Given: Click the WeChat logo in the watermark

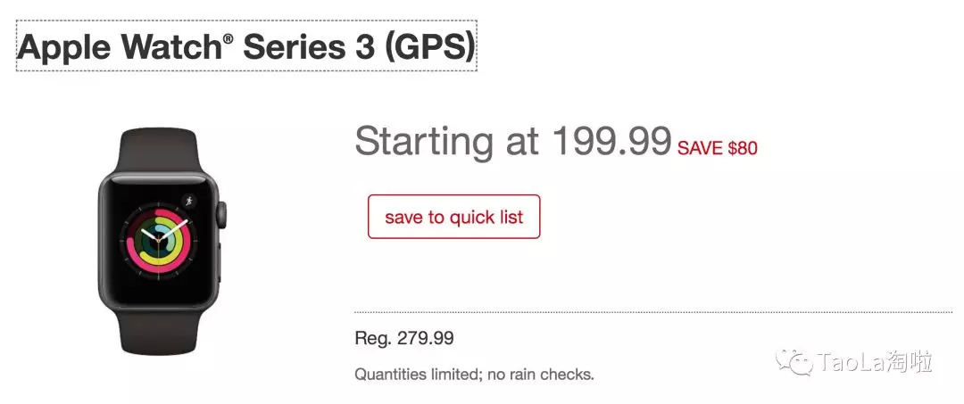Looking at the screenshot, I should pos(794,361).
